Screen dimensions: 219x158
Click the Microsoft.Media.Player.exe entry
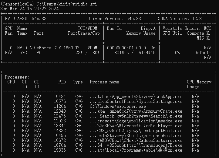click(x=136, y=126)
